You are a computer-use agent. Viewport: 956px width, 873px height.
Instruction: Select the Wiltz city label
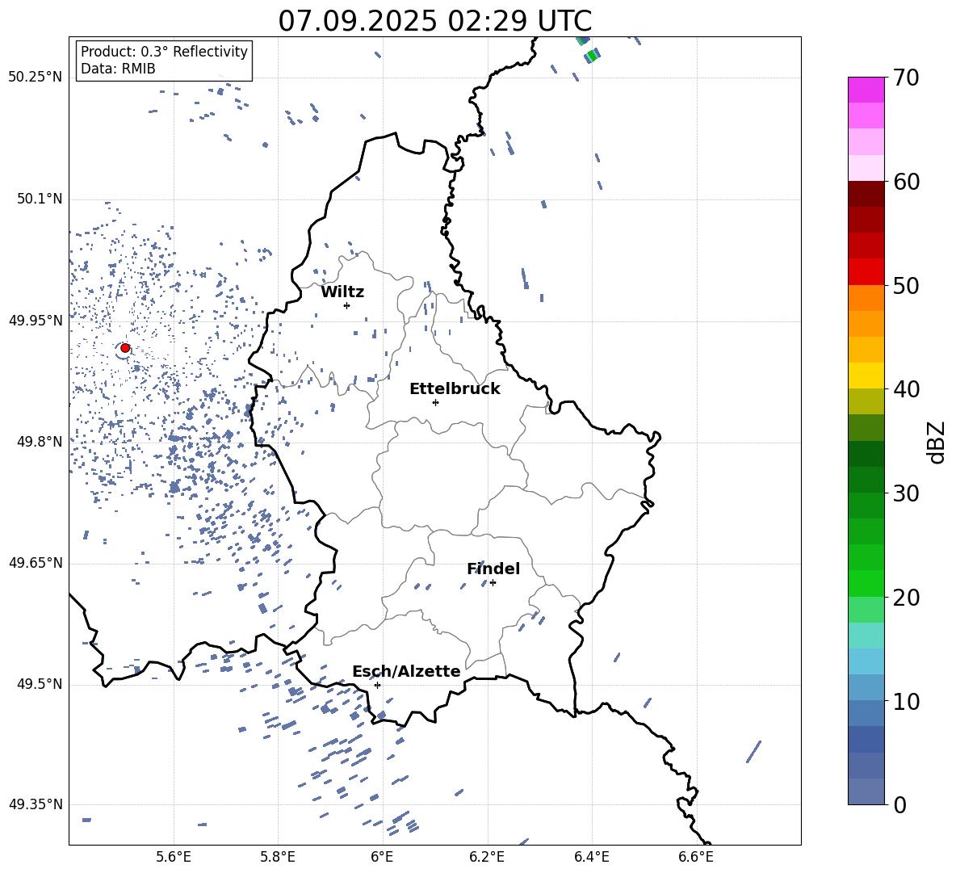(x=342, y=292)
